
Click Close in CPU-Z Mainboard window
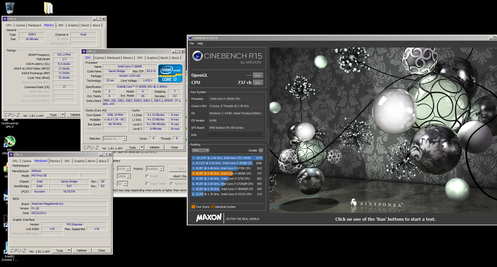pyautogui.click(x=102, y=250)
